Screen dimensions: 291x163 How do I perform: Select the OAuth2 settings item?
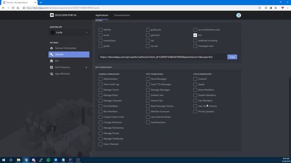(x=69, y=54)
